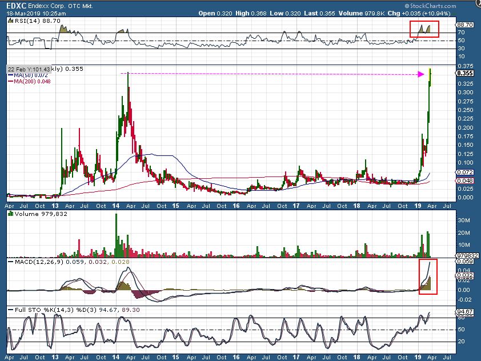The height and width of the screenshot is (361, 481).
Task: Click the 0.072 MA(50) axis tag
Action: pos(467,172)
